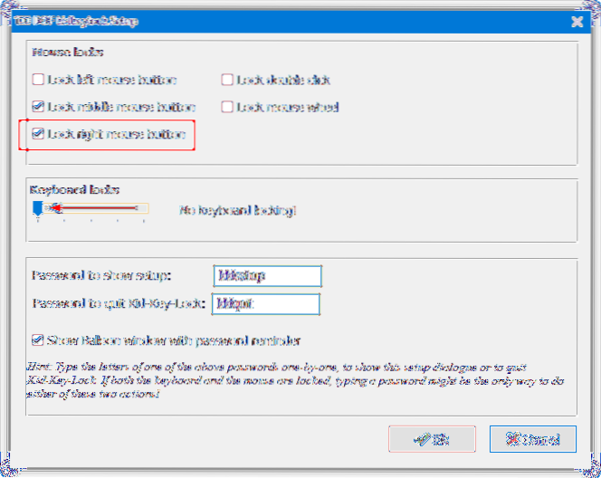Click the Keyboard locks slider thumb
The height and width of the screenshot is (478, 601).
(37, 209)
